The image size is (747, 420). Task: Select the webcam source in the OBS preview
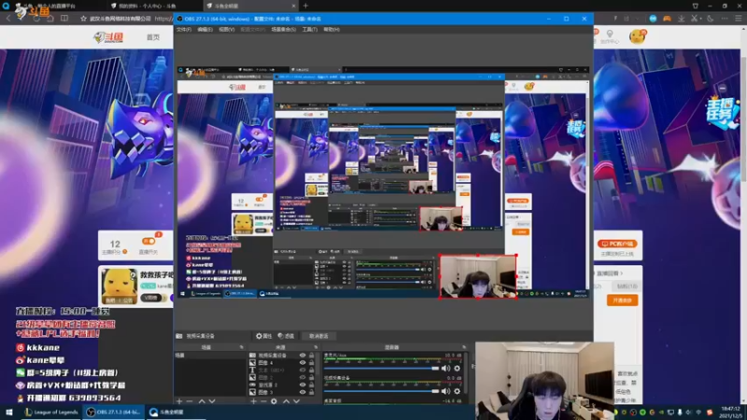(x=478, y=276)
